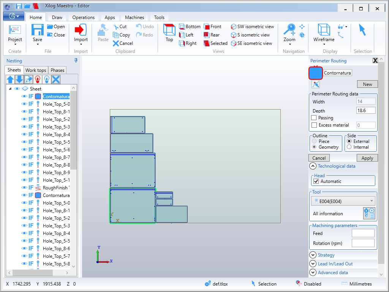Click the Open file button

[x=56, y=27]
